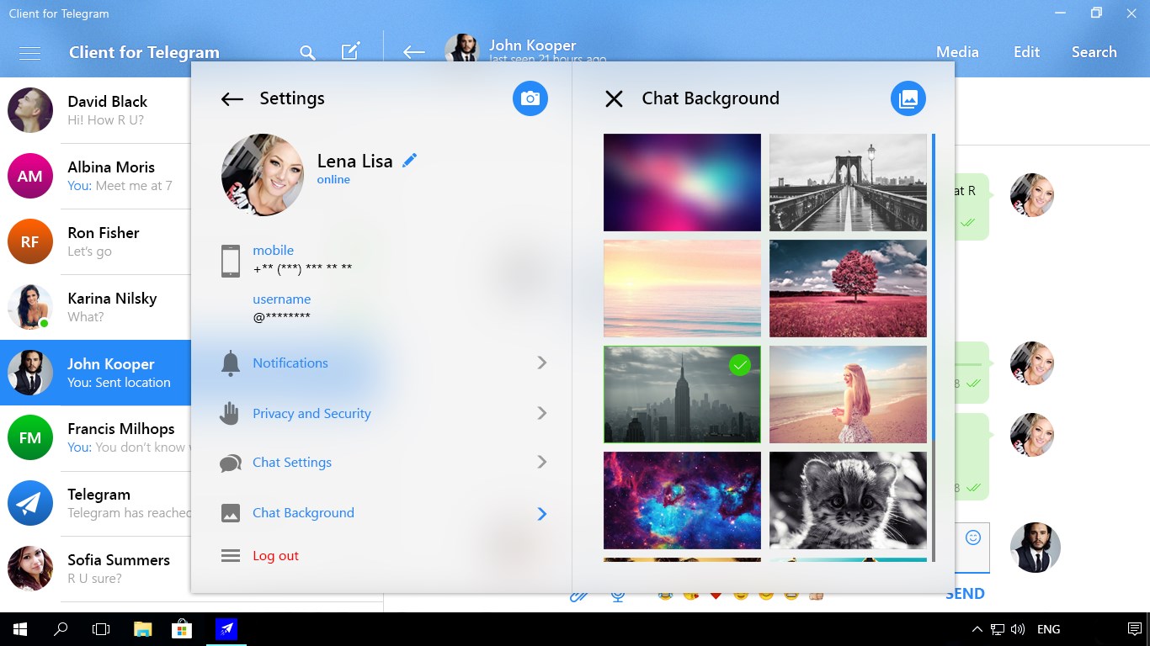Select the pink tree field background
Screen dimensions: 1150x646
coord(848,289)
